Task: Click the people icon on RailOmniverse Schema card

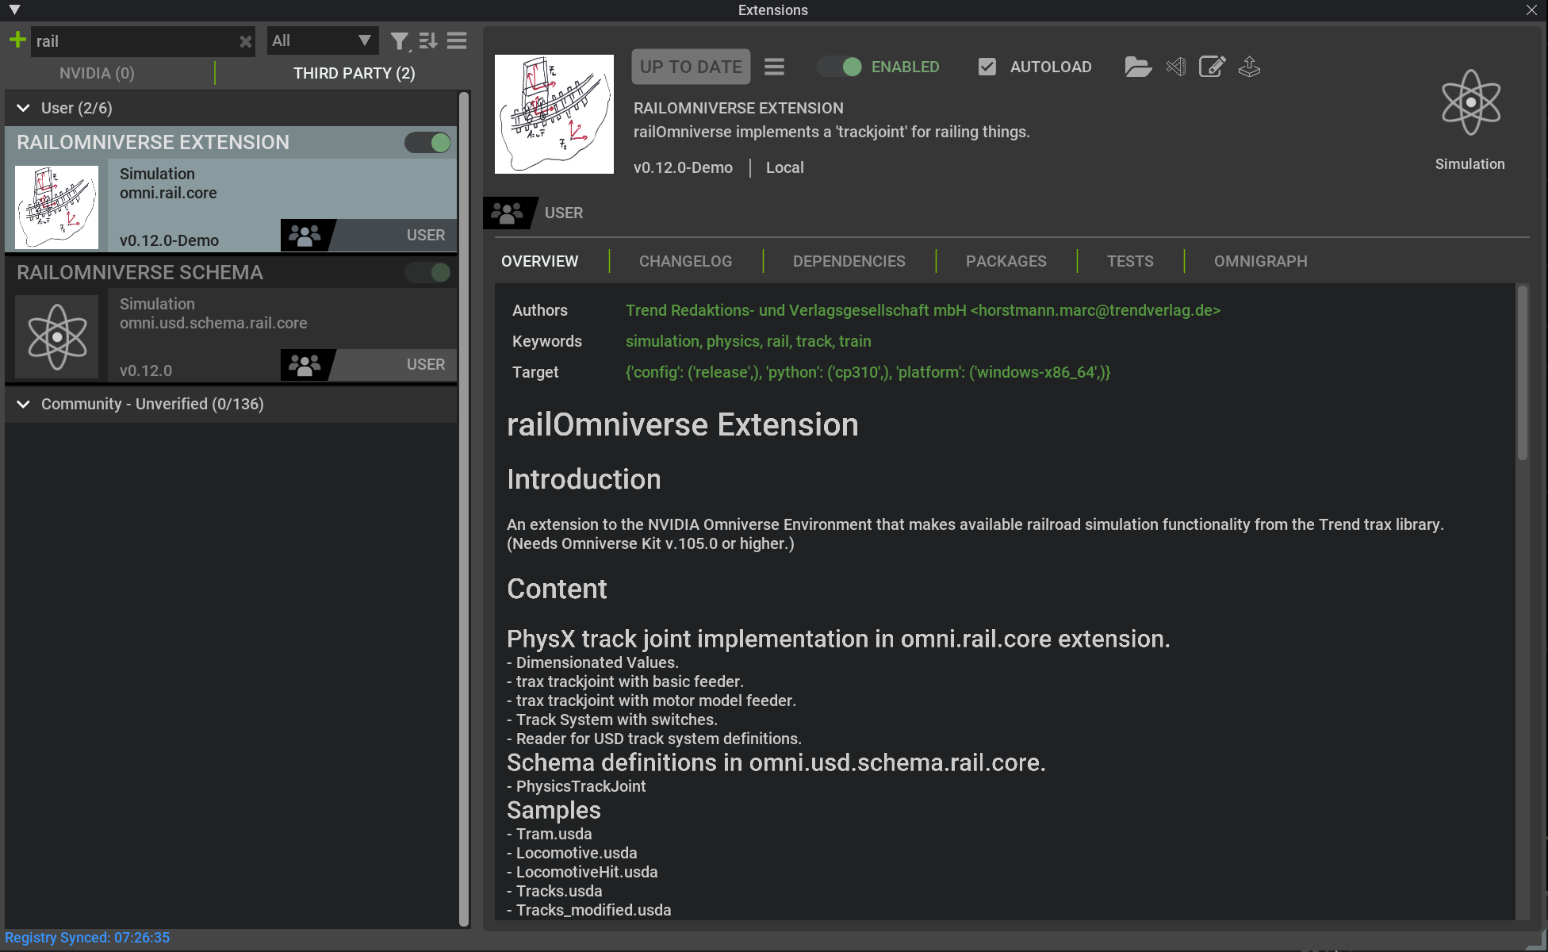Action: point(305,364)
